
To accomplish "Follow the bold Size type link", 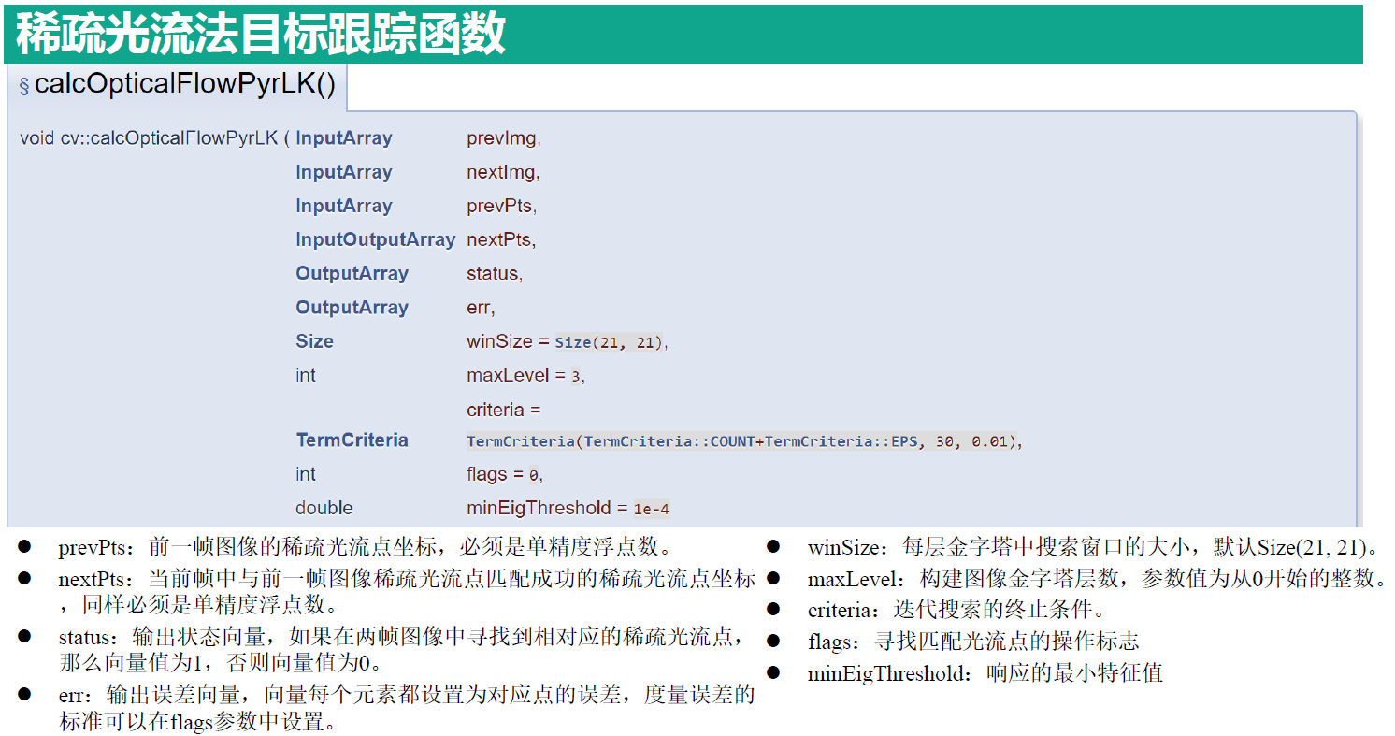I will click(314, 341).
